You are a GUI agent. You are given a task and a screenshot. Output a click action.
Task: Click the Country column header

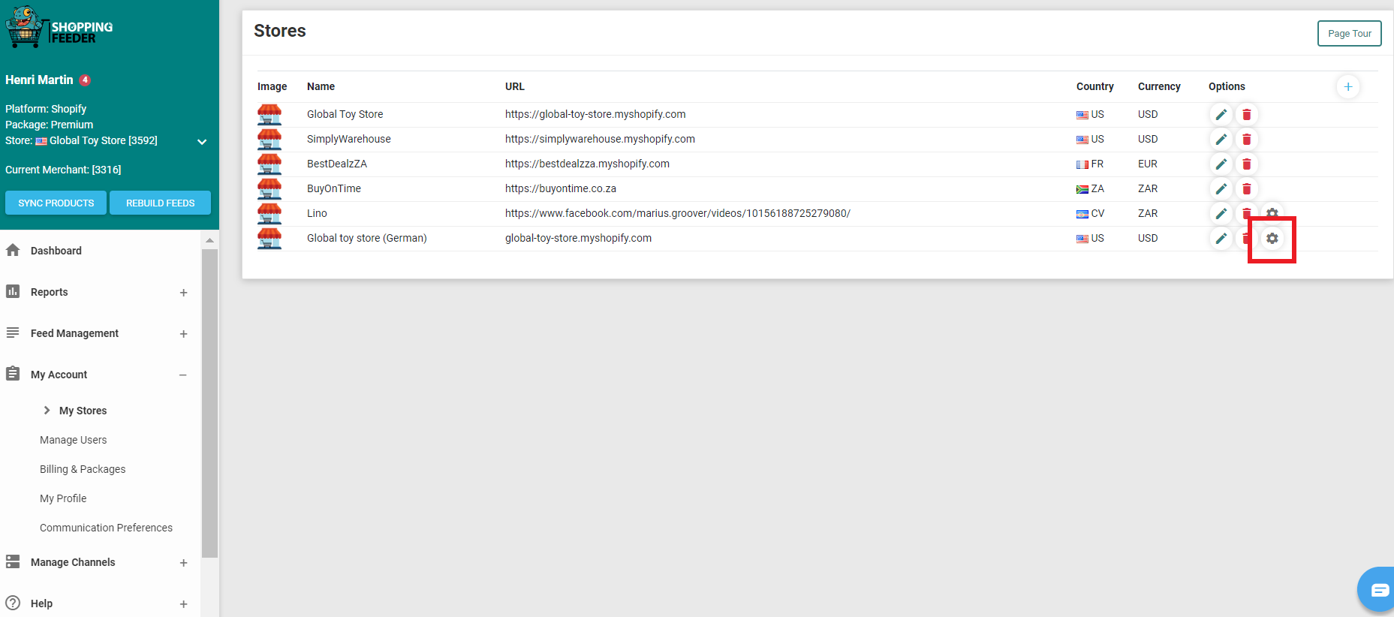click(1094, 86)
